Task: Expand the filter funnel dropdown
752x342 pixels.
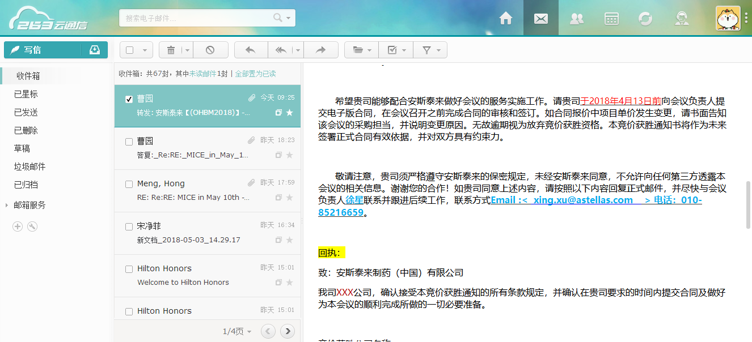Action: [x=430, y=50]
